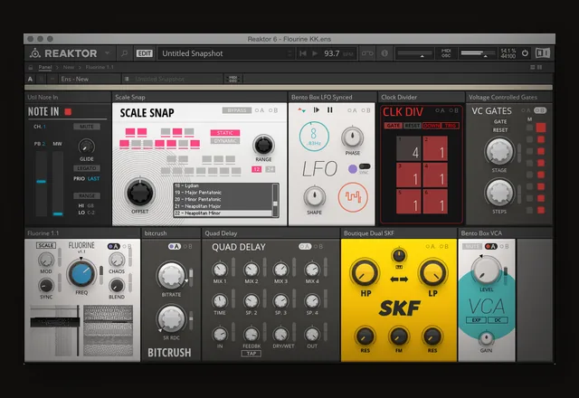The width and height of the screenshot is (579, 398).
Task: Click the scale list scrollbar
Action: click(x=275, y=200)
